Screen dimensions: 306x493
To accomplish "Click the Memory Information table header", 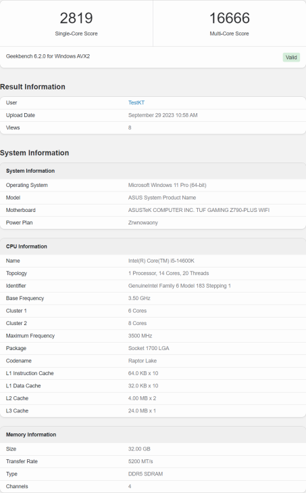I will point(153,435).
